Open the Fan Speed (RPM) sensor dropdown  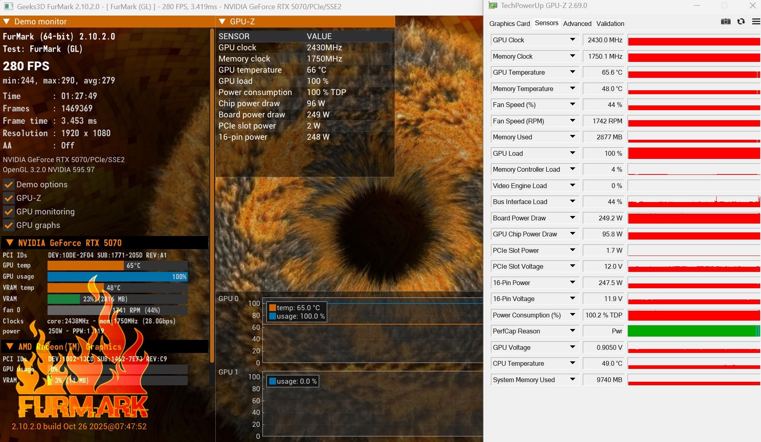(572, 121)
